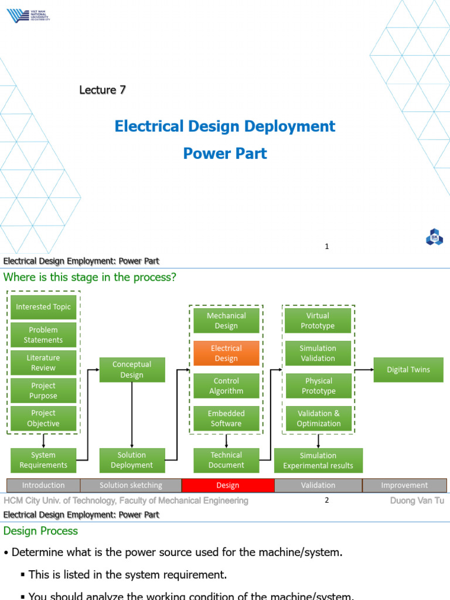Click the 'Power Part' subtitle
This screenshot has width=450, height=600.
(225, 154)
